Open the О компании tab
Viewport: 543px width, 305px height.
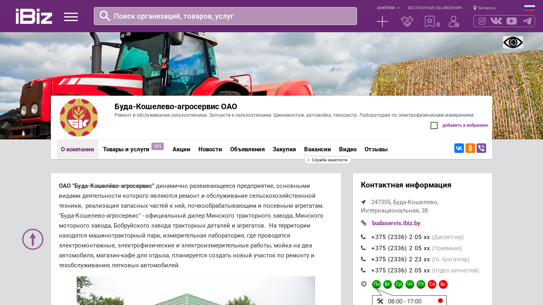coord(78,149)
